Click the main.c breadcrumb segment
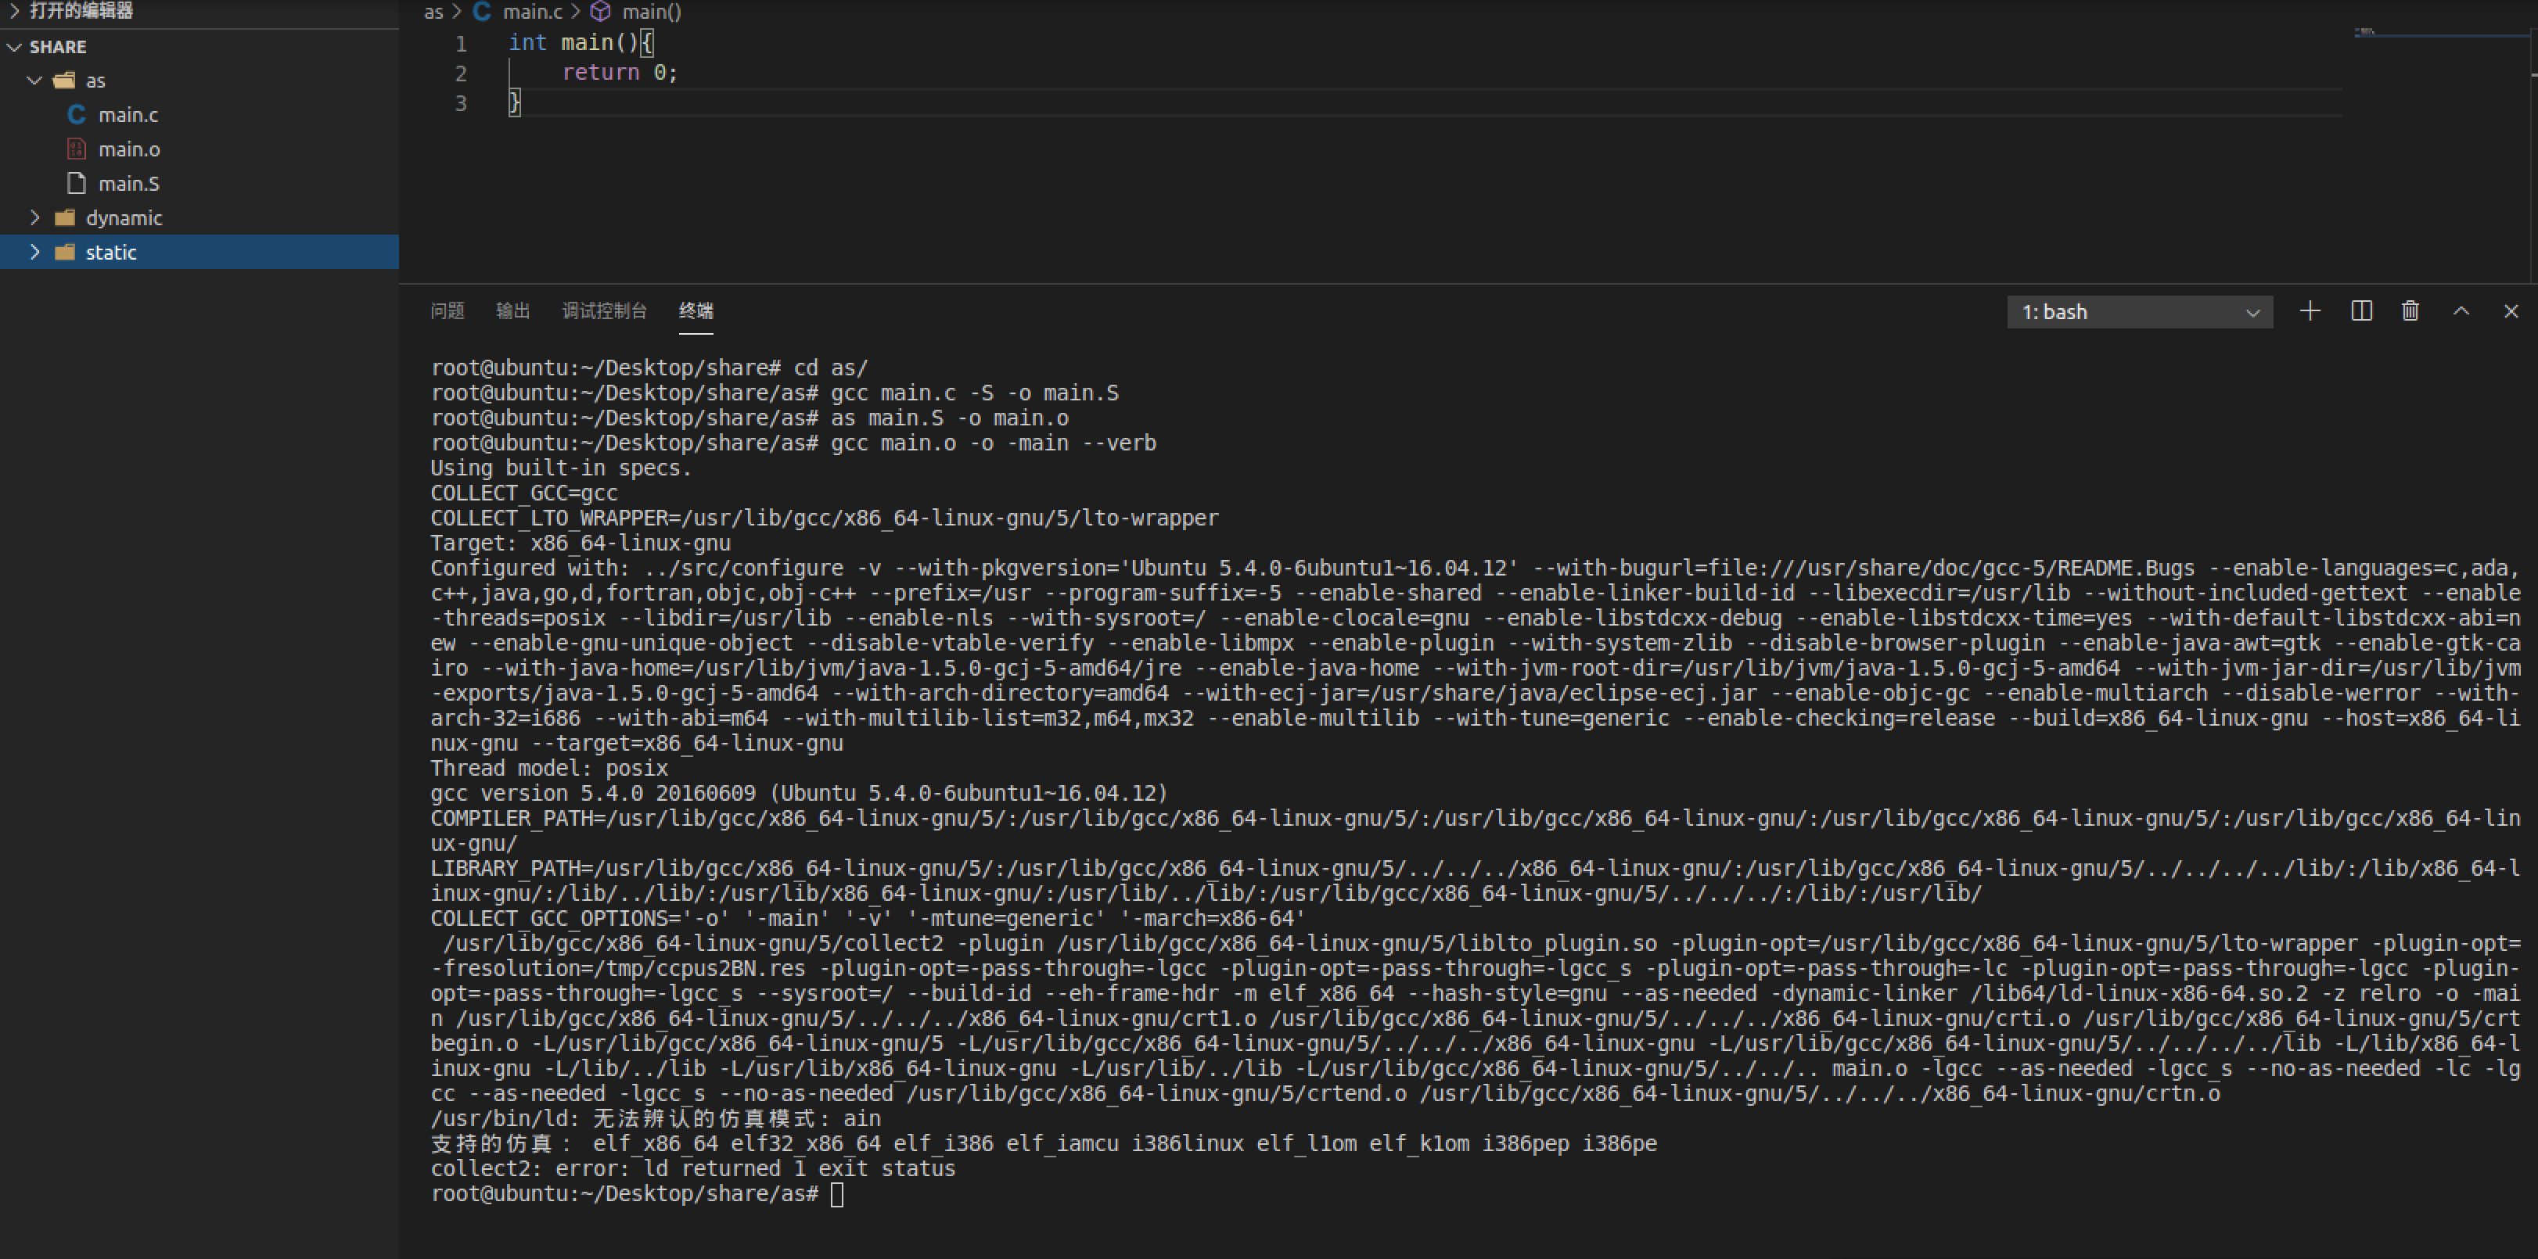 coord(533,12)
